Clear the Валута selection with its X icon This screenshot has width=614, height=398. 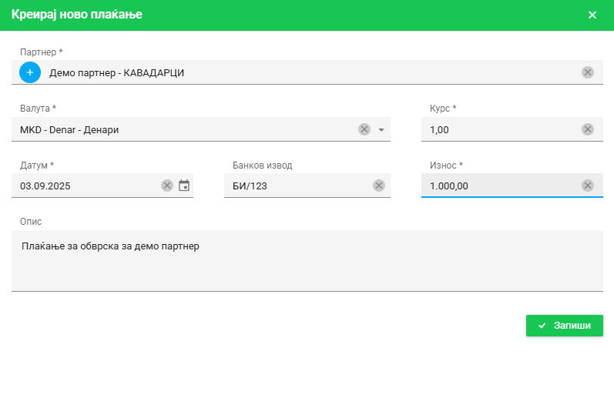click(364, 129)
